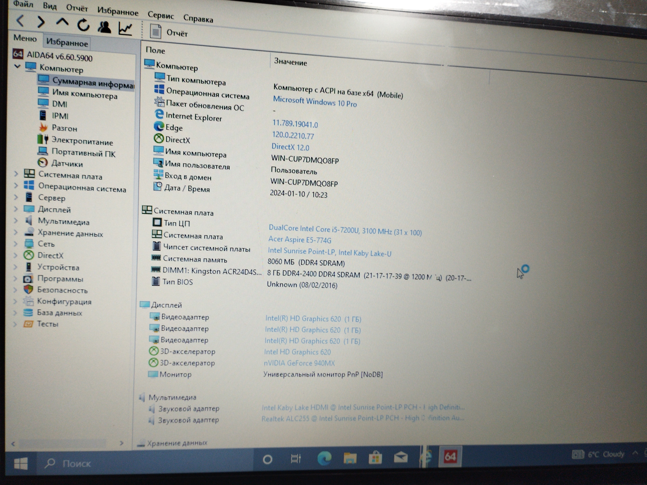This screenshot has height=485, width=647.
Task: Open Task View on the taskbar
Action: pyautogui.click(x=296, y=458)
